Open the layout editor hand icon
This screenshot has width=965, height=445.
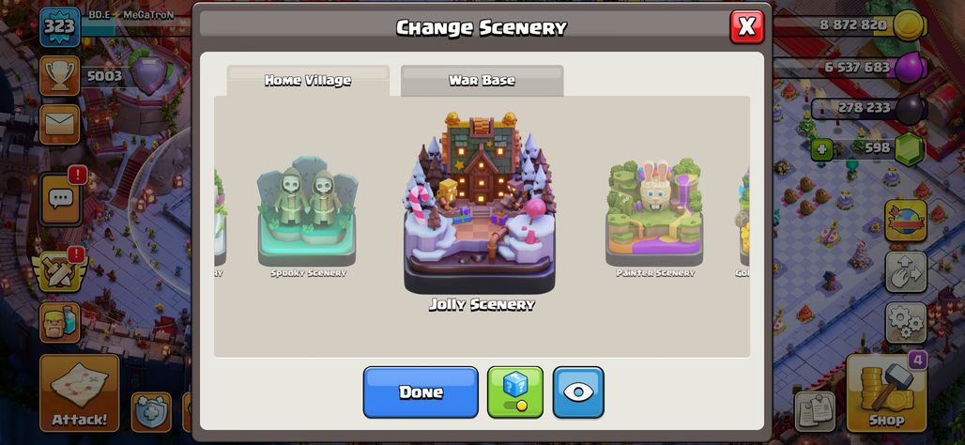(906, 271)
